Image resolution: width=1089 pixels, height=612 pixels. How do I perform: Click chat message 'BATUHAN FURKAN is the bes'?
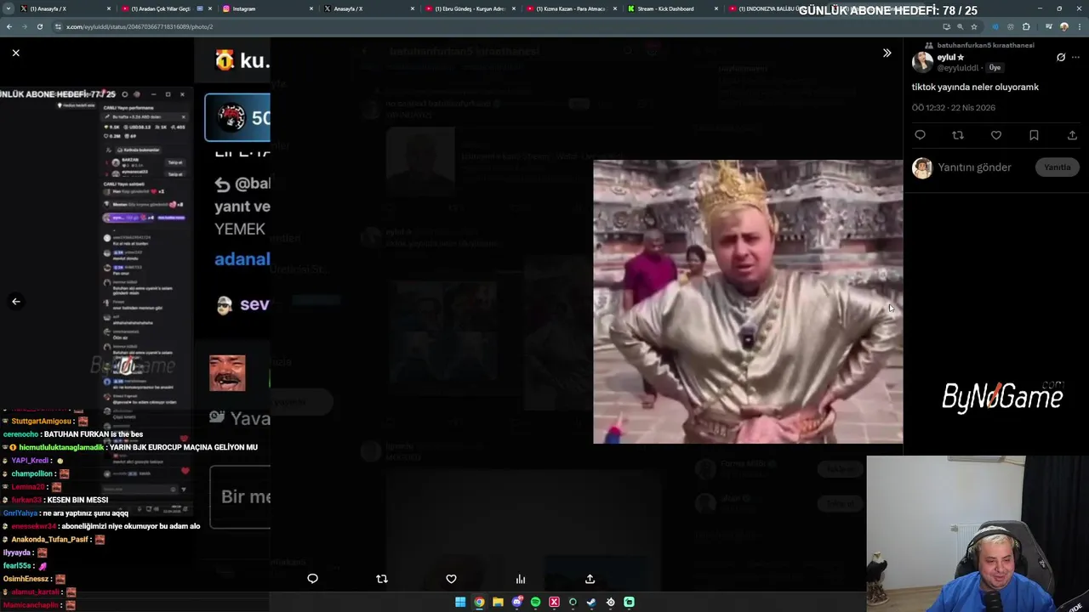(x=94, y=434)
